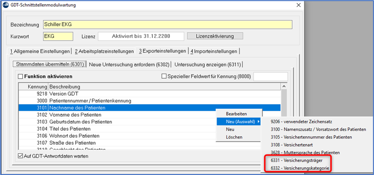Uncheck Auf GDT-Antwortdaten warten
This screenshot has width=374, height=175.
(x=20, y=156)
